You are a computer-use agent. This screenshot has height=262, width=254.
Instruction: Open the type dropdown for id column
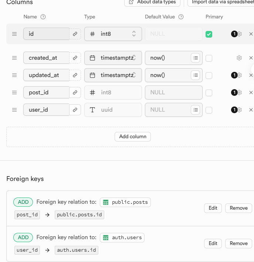coord(113,34)
